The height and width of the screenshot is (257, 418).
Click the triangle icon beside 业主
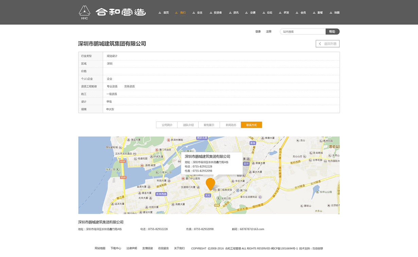pos(193,13)
